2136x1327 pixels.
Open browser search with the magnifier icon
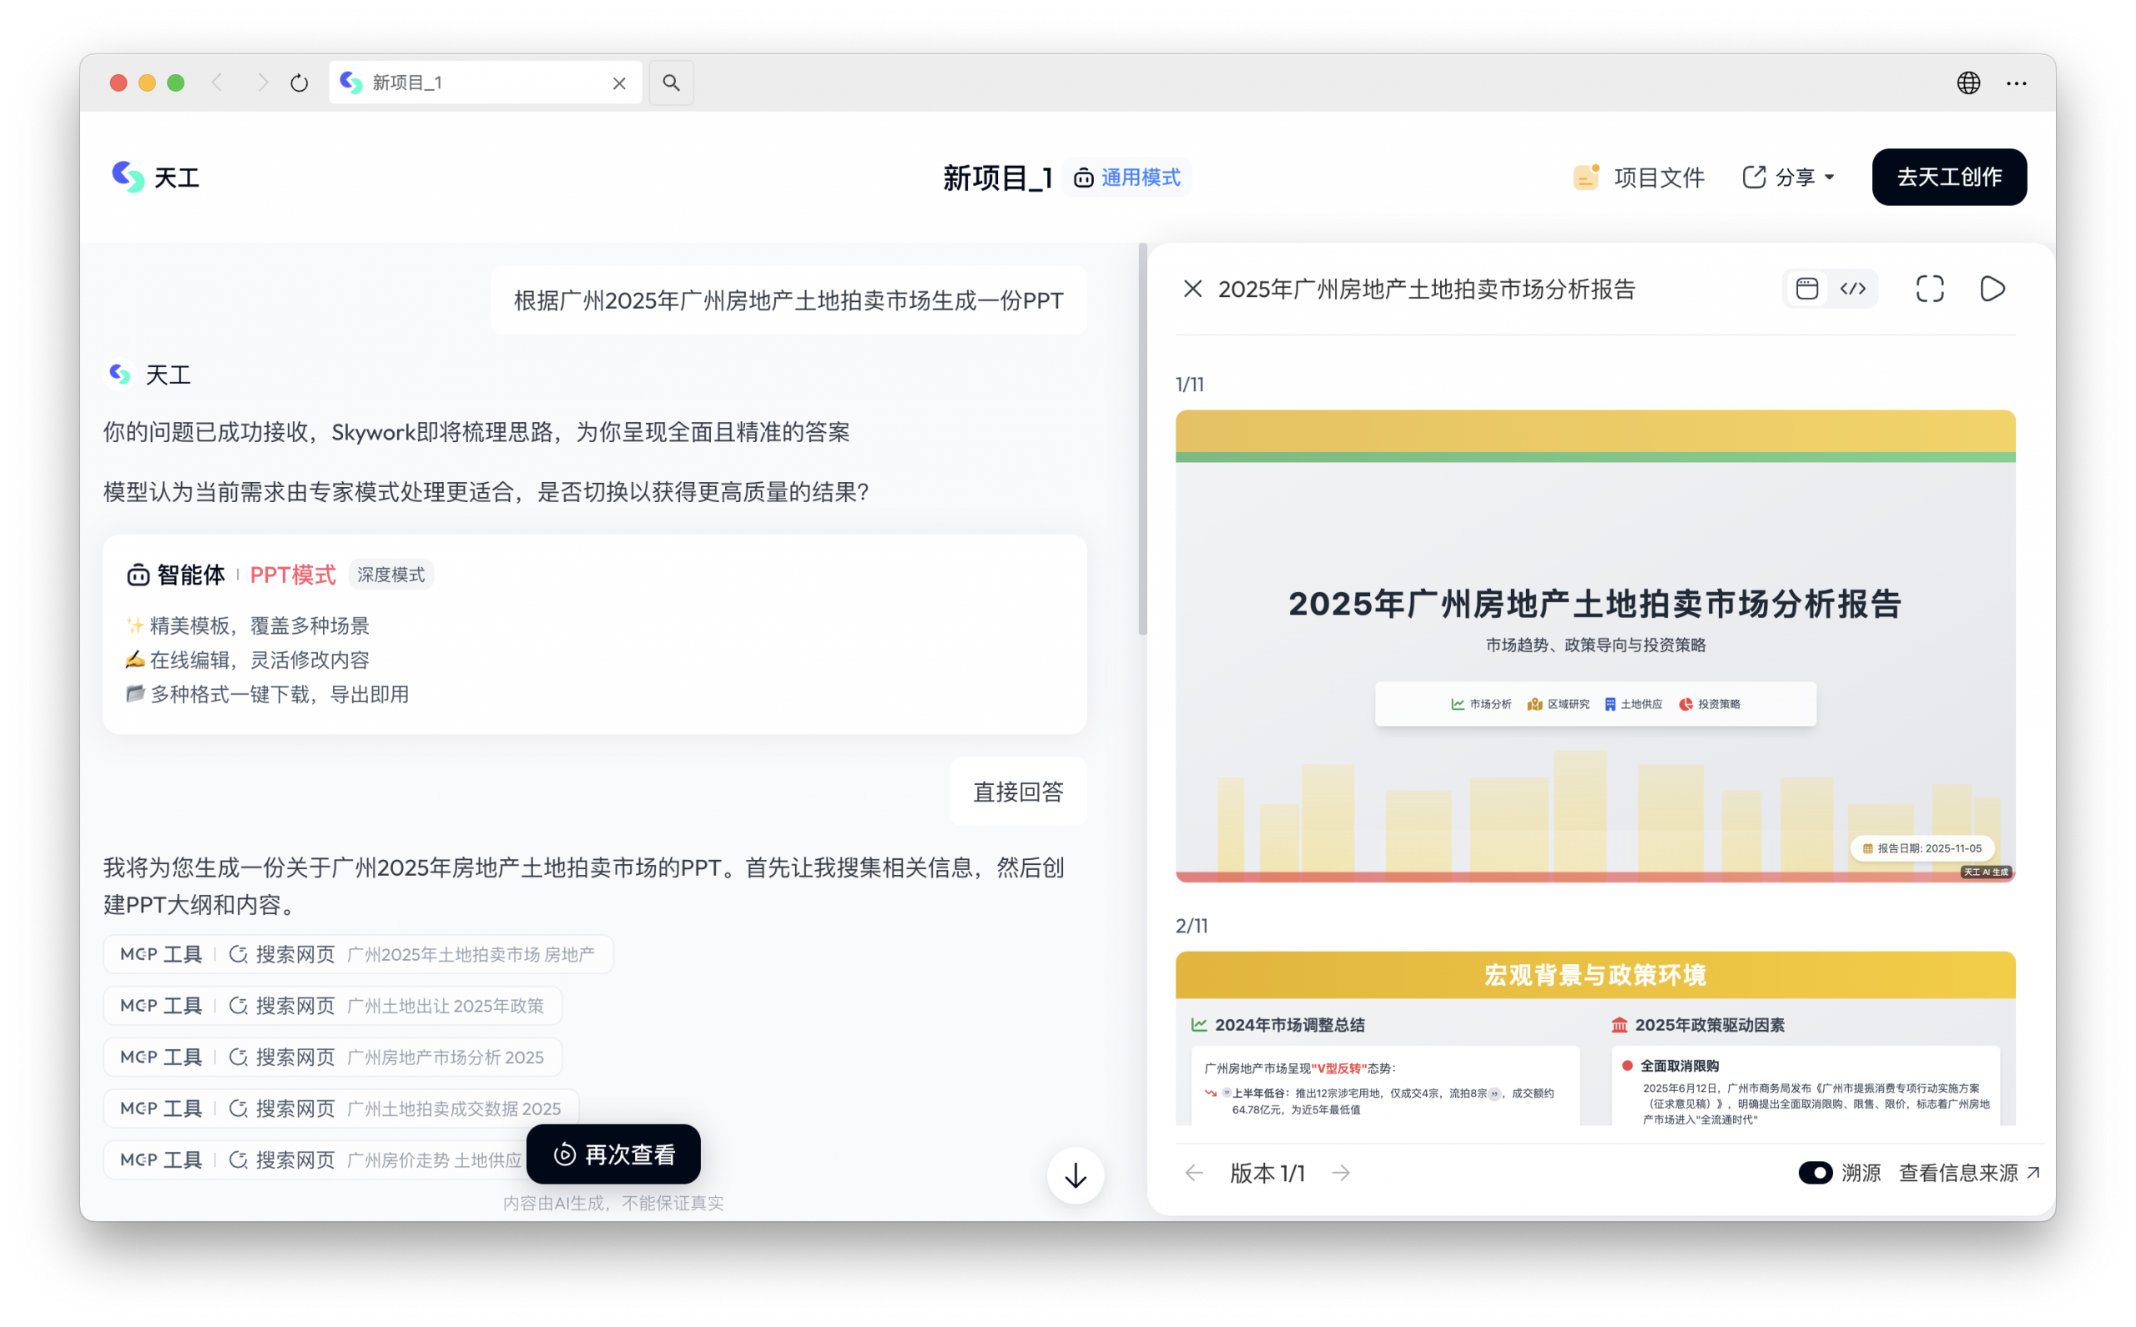671,82
